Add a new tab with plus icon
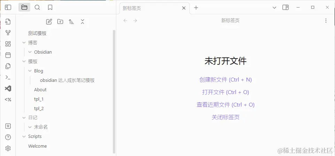 [x=196, y=8]
